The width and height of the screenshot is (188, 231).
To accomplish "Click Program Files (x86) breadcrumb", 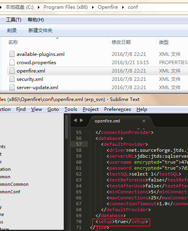I will [x=66, y=7].
